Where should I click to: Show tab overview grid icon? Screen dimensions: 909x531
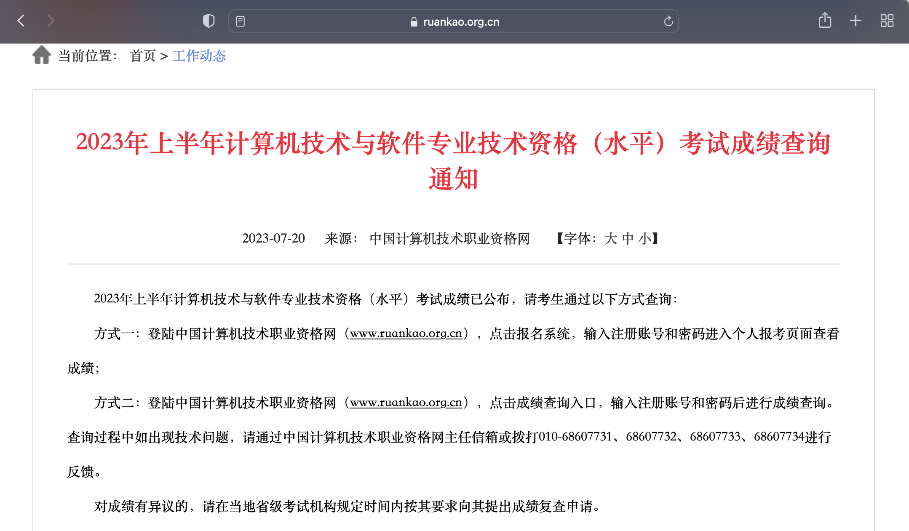887,21
